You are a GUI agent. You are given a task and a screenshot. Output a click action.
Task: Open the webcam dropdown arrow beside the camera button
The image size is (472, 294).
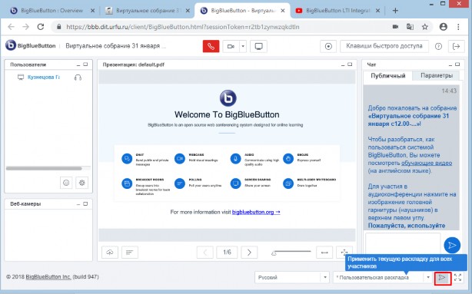pyautogui.click(x=243, y=46)
